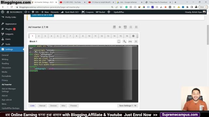Screen dimensions: 209x117
Task: Click the documentation page icon in header
Action: click(x=114, y=27)
